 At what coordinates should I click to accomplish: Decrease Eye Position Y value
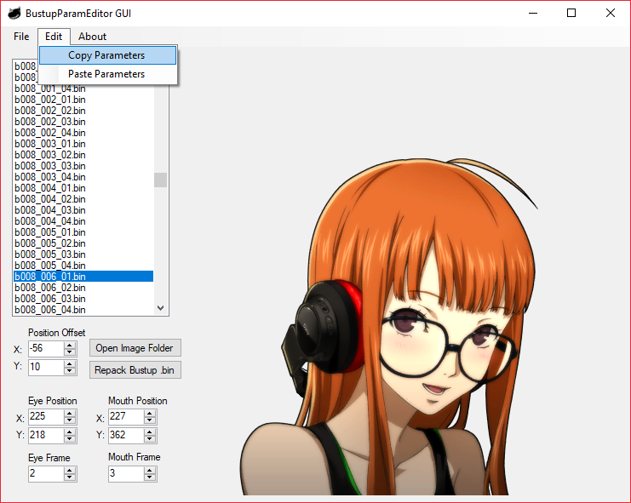click(70, 439)
